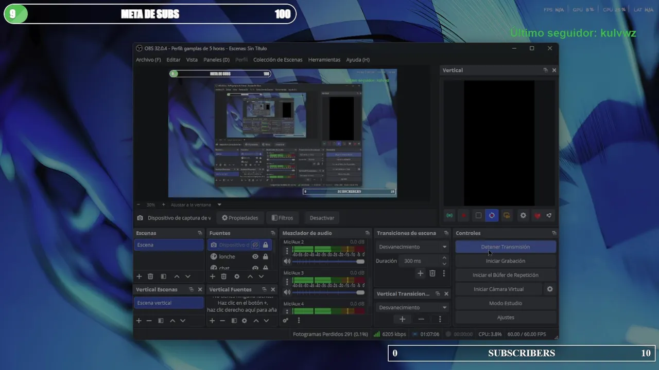Image resolution: width=659 pixels, height=370 pixels.
Task: Add a scene transition with plus icon
Action: pyautogui.click(x=420, y=273)
